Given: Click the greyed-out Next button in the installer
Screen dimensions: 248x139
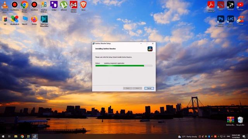Looking at the screenshot, I should click(138, 88).
